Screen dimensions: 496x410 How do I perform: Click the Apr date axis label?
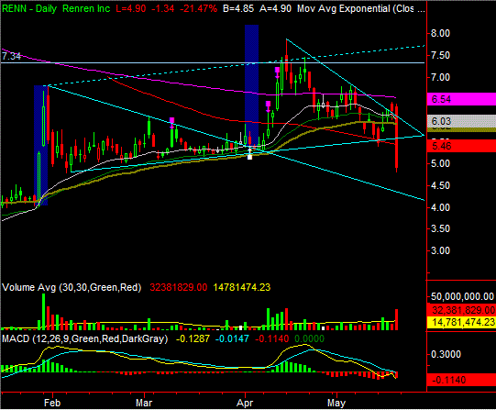click(245, 403)
